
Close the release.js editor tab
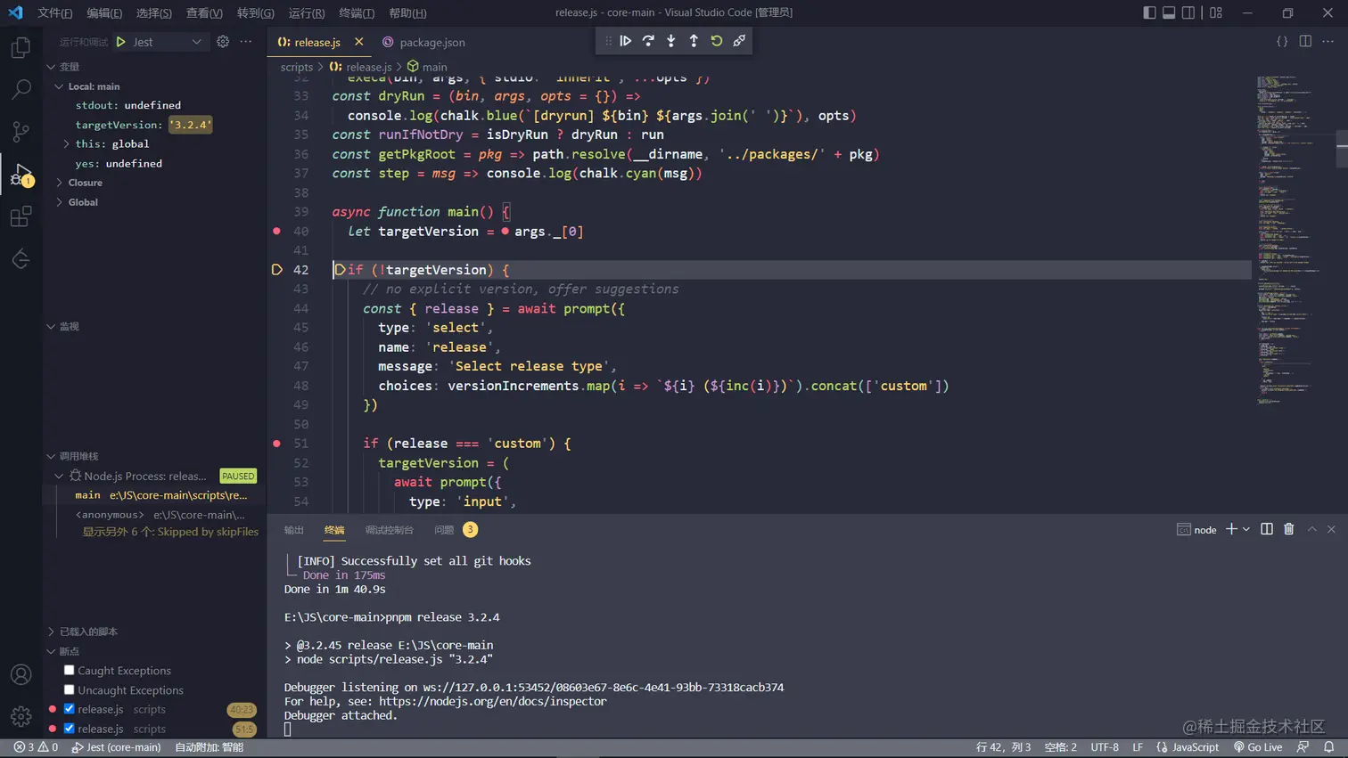click(x=359, y=42)
